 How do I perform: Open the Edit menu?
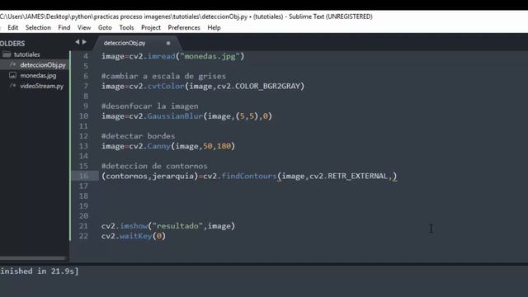(13, 27)
